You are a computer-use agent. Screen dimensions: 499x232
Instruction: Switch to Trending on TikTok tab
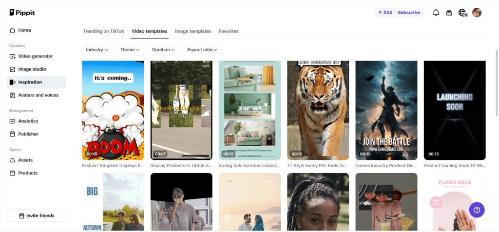tap(104, 31)
